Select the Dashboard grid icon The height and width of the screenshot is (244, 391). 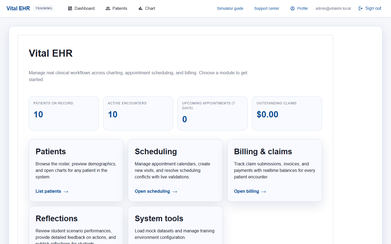[x=70, y=8]
